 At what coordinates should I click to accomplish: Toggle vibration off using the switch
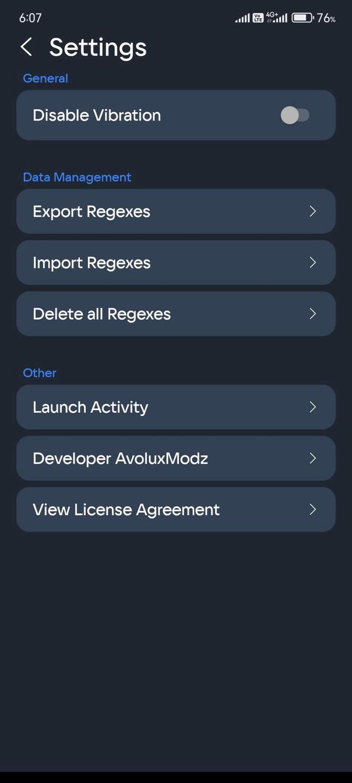(297, 115)
